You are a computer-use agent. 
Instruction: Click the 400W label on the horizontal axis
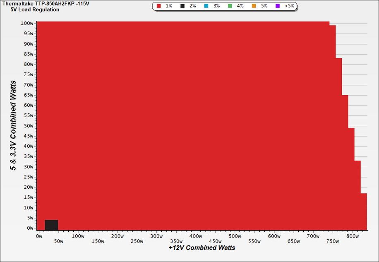pos(196,236)
